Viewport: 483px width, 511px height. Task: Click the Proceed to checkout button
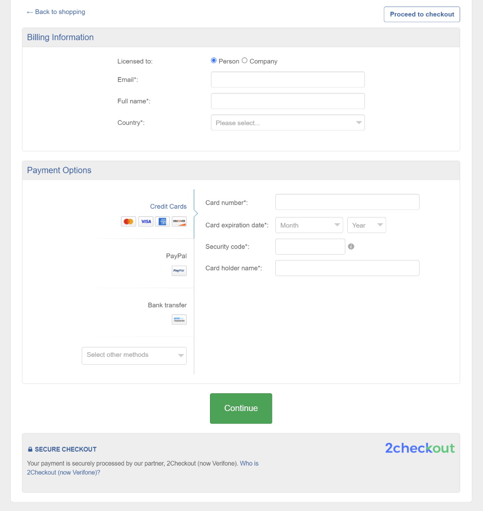[x=422, y=14]
